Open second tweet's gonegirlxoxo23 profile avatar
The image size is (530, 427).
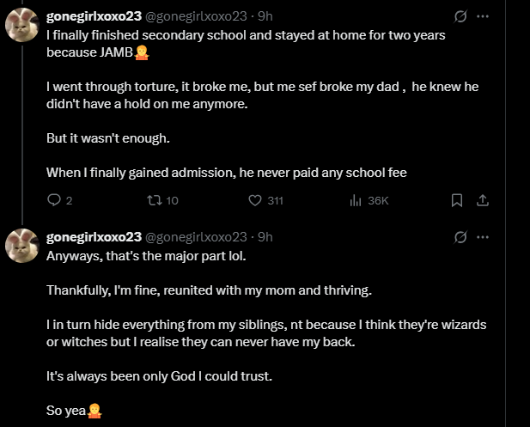21,247
